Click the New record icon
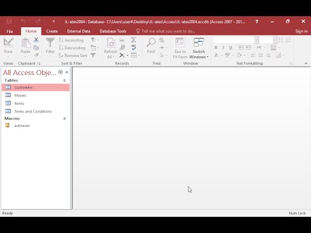The height and width of the screenshot is (233, 311). [x=122, y=39]
